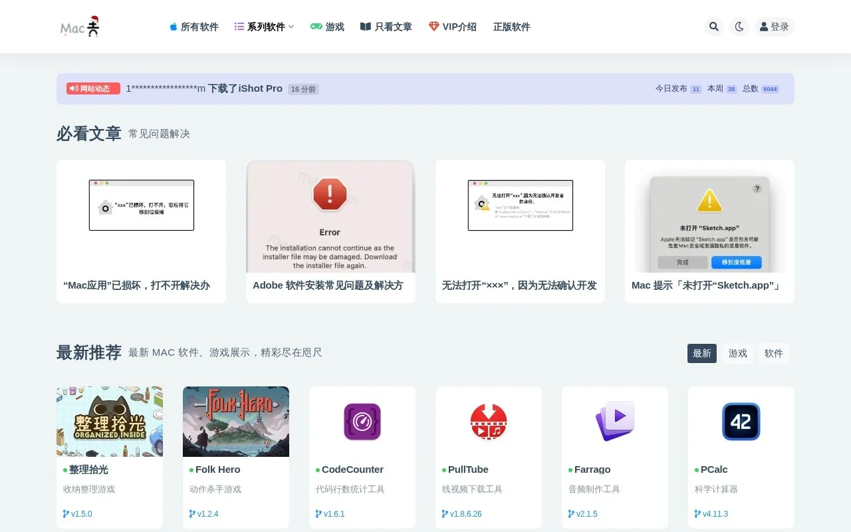Open search via the magnifier icon

click(x=713, y=27)
